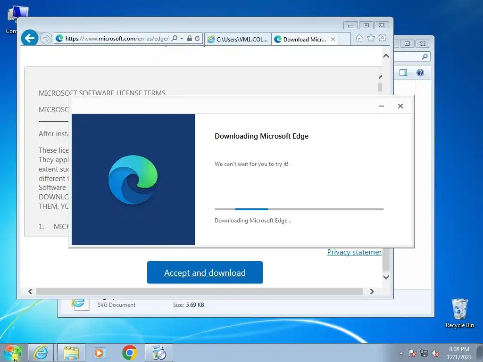Viewport: 483px width, 362px height.
Task: Open the address bar dropdown arrow
Action: [182, 39]
